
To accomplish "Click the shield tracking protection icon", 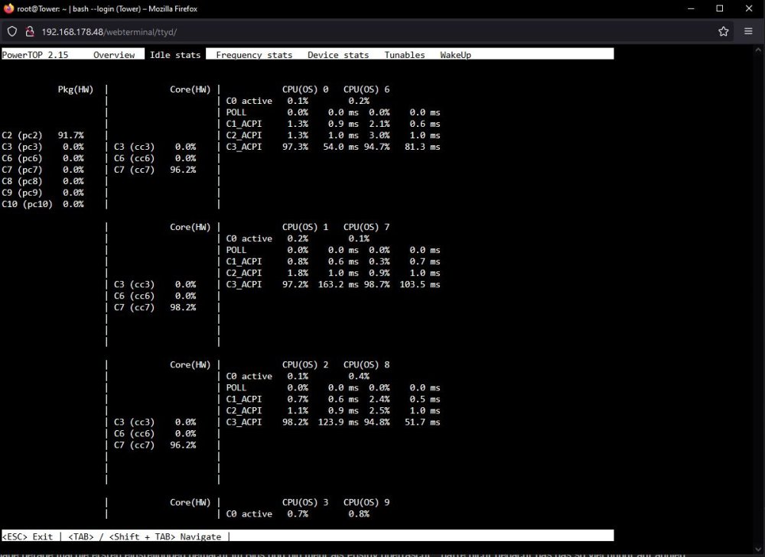I will pos(12,31).
